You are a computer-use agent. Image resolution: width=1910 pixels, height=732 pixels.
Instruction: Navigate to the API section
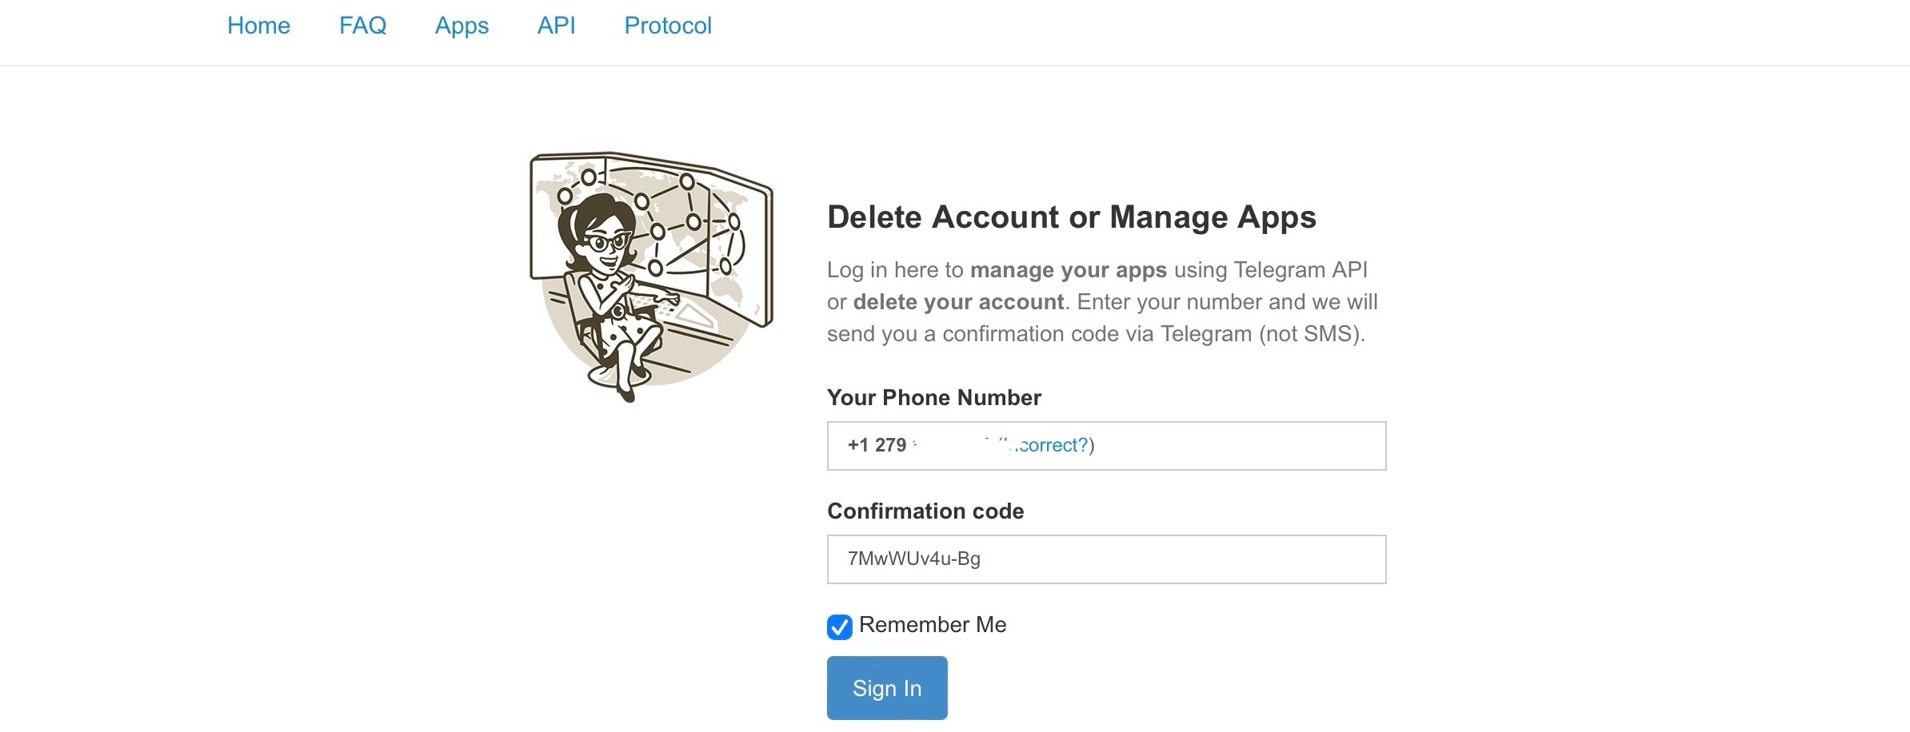556,26
